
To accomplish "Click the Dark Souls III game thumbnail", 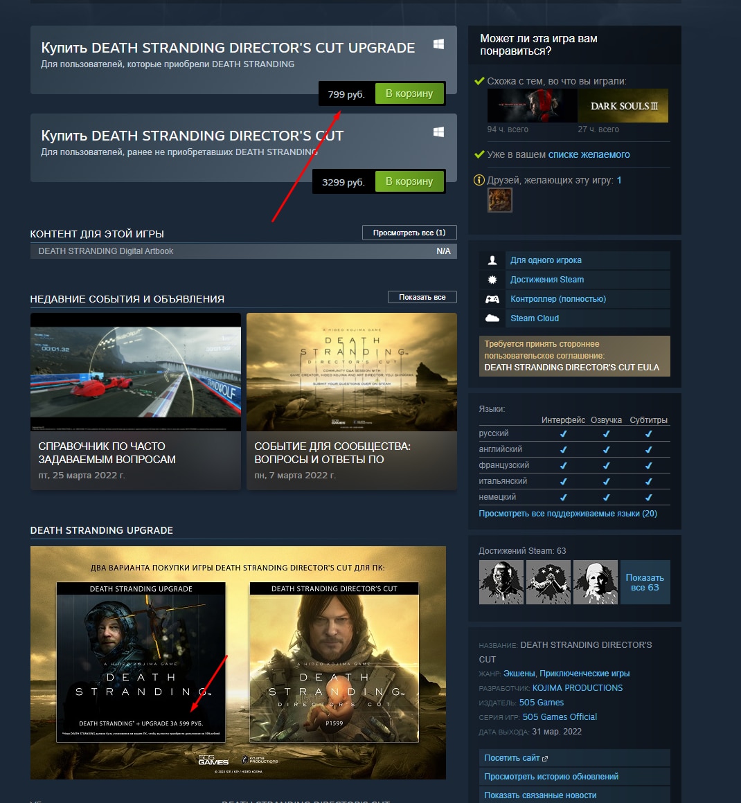I will point(623,105).
